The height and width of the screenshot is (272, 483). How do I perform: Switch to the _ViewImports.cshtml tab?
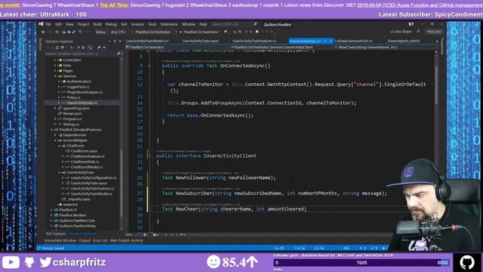click(x=403, y=41)
